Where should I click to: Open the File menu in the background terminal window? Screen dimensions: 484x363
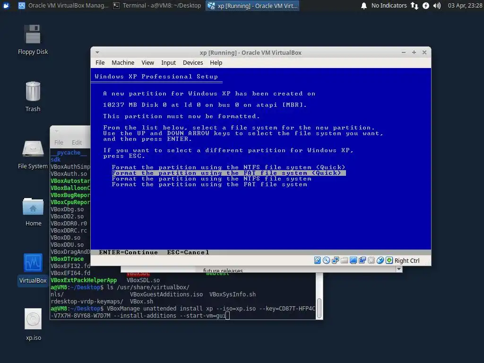point(59,143)
